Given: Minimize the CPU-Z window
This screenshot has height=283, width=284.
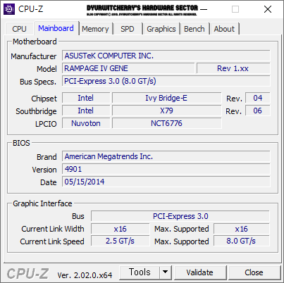Looking at the screenshot, I should click(204, 9).
